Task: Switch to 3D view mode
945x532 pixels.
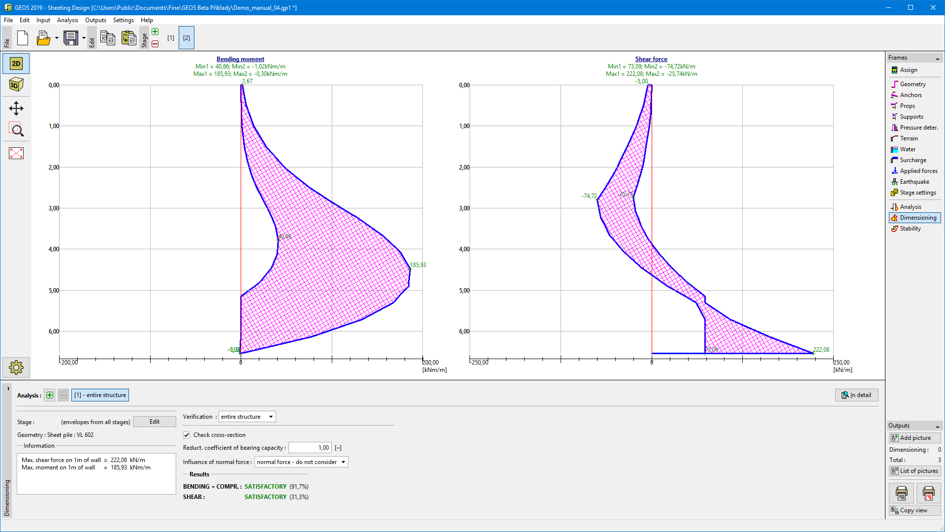Action: [x=16, y=85]
